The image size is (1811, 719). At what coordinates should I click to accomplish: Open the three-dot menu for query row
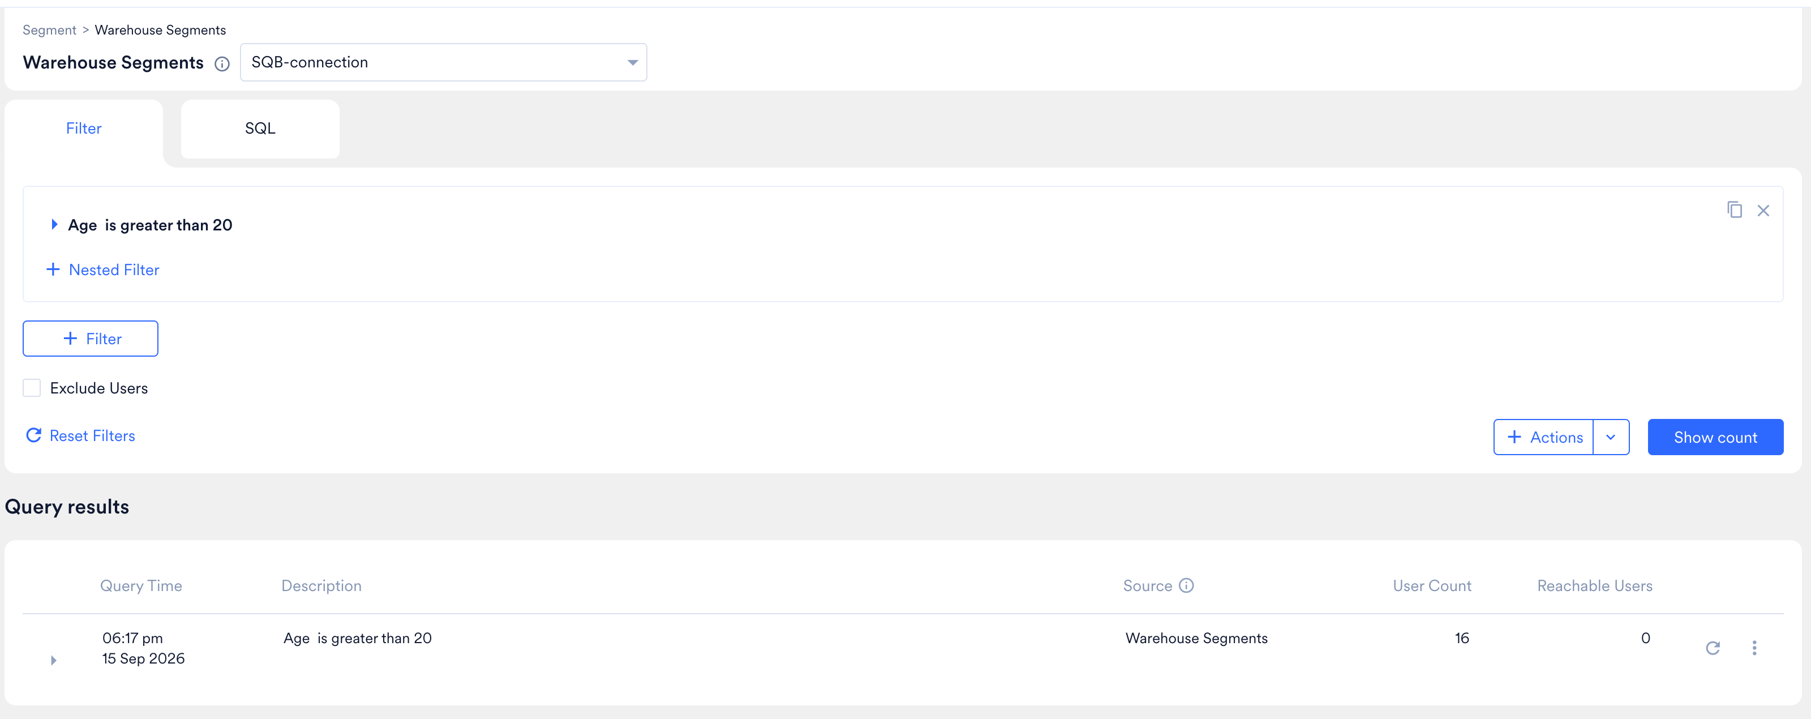(1754, 648)
